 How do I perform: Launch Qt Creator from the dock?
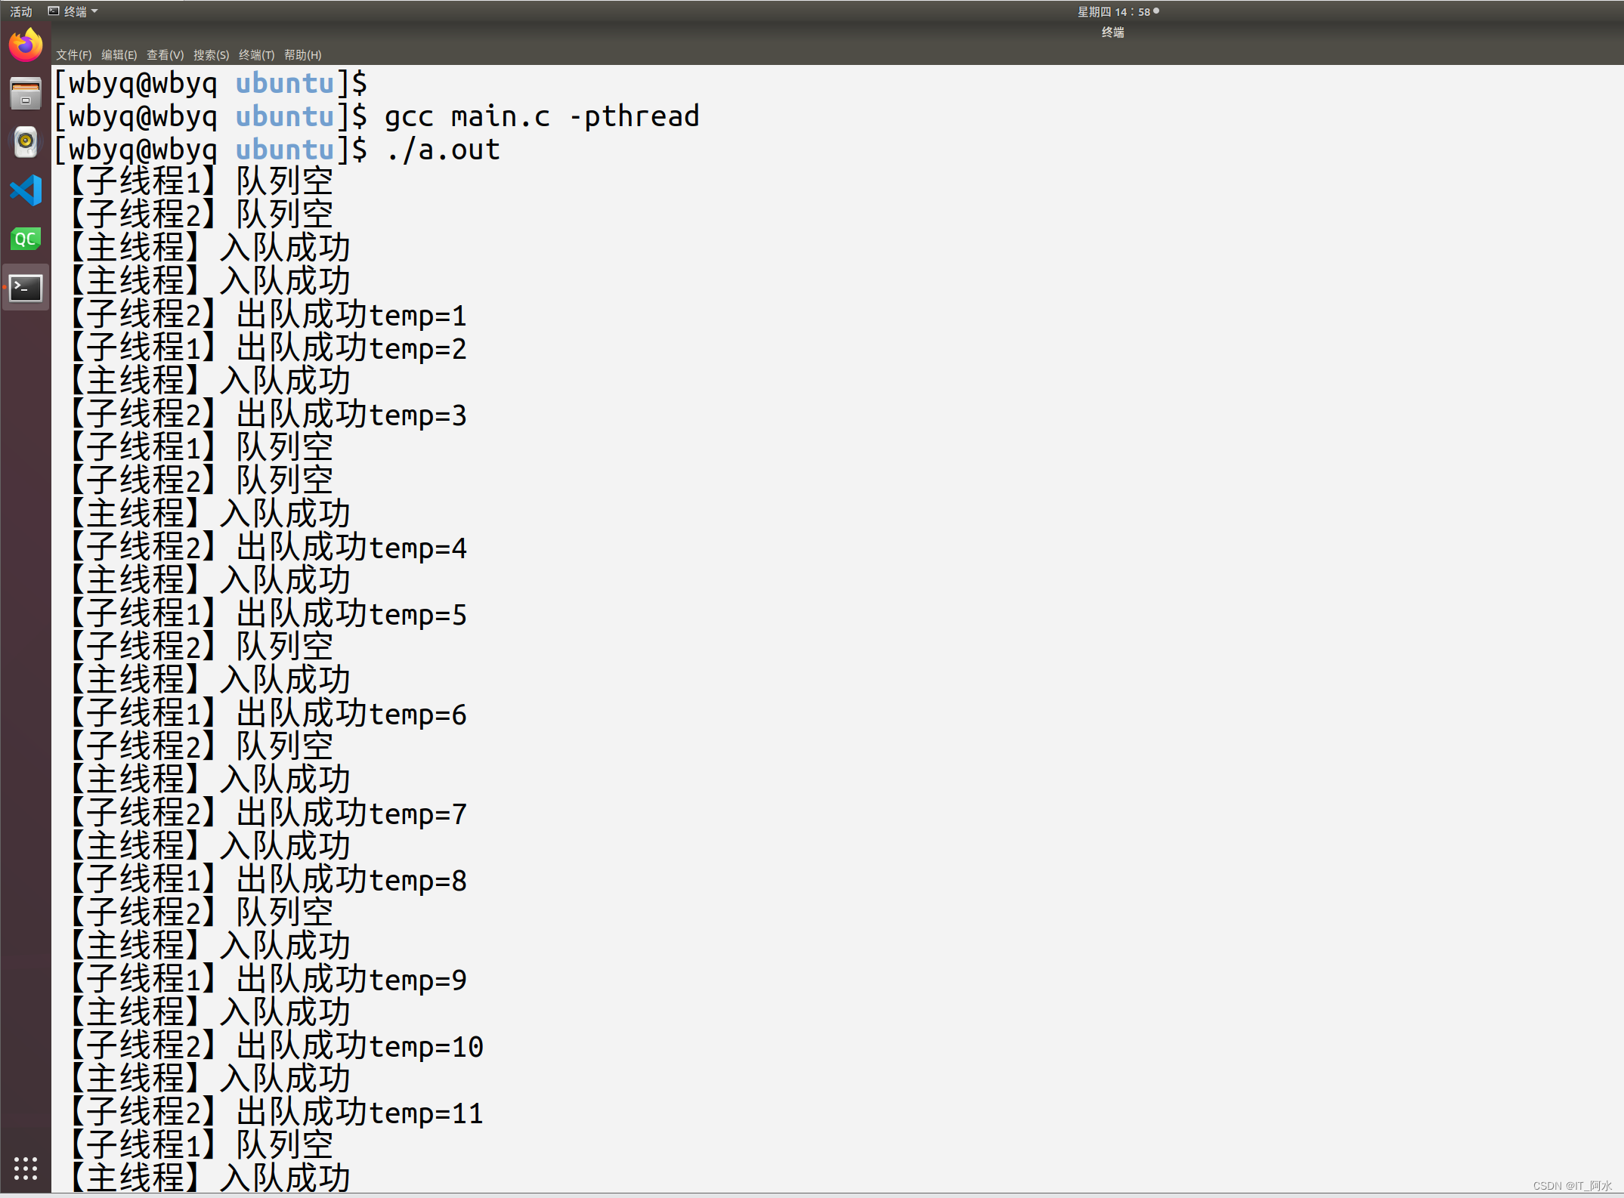coord(26,239)
